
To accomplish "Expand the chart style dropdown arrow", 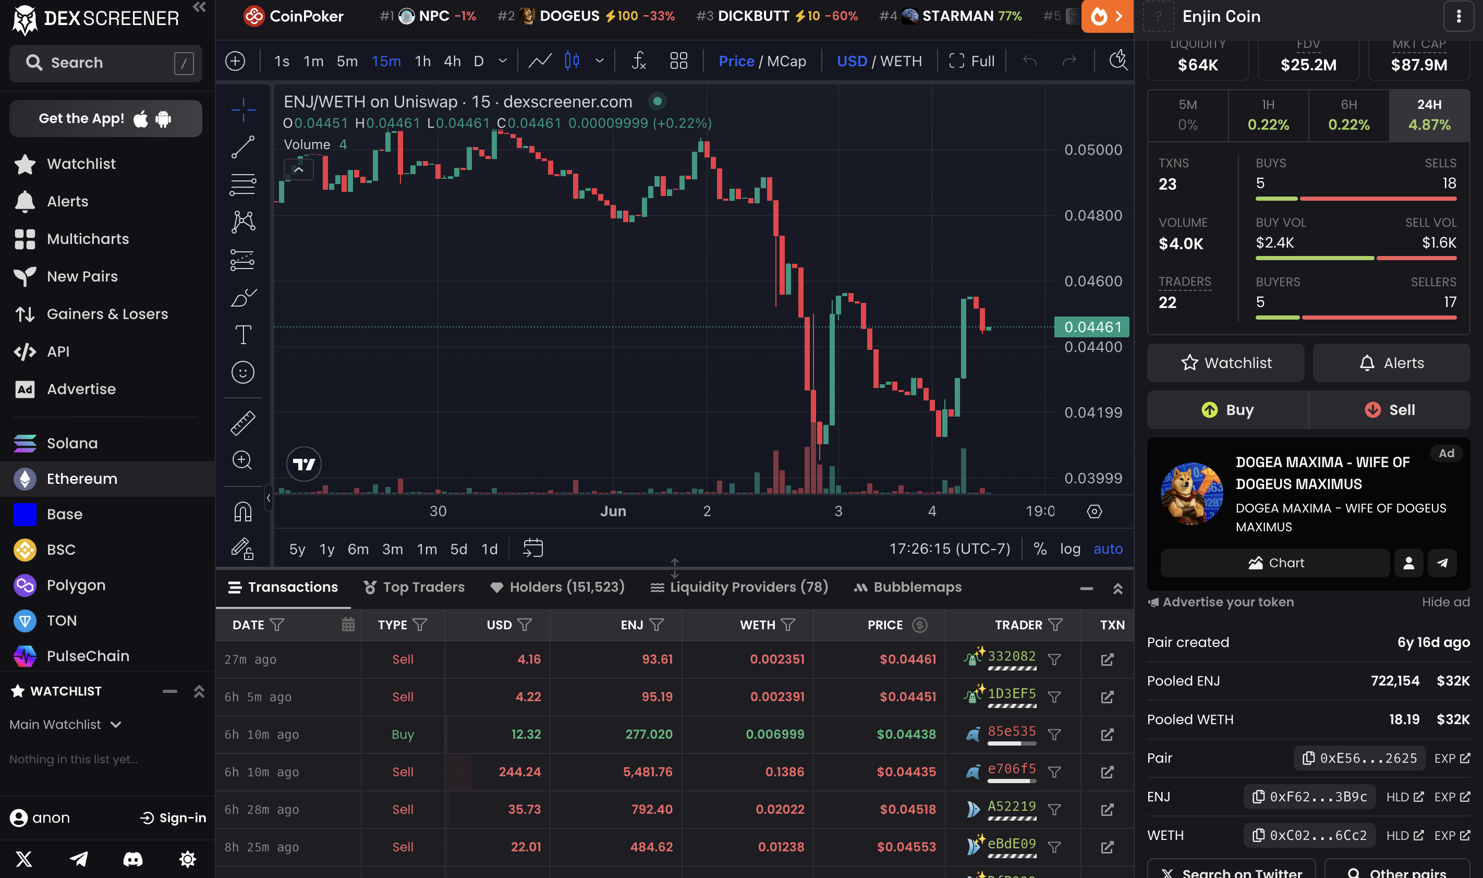I will tap(599, 61).
